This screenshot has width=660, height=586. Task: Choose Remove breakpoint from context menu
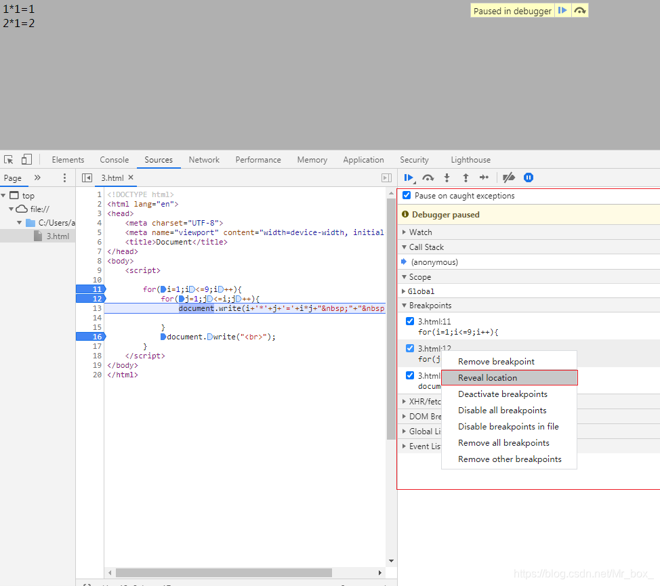(x=509, y=361)
